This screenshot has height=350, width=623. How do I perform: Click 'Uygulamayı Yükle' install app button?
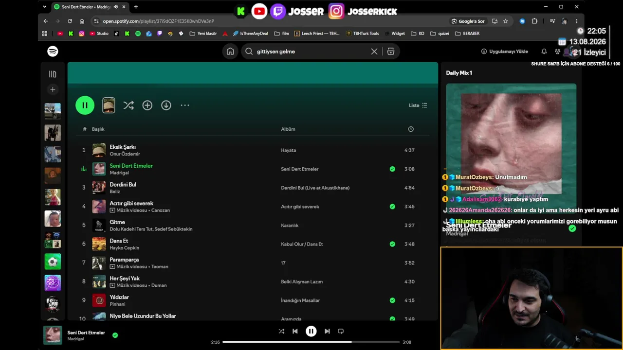(505, 52)
